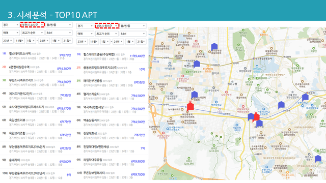Click the 10억 price of 중동센트럴파크푸르지오
This screenshot has width=326, height=183.
142,69
